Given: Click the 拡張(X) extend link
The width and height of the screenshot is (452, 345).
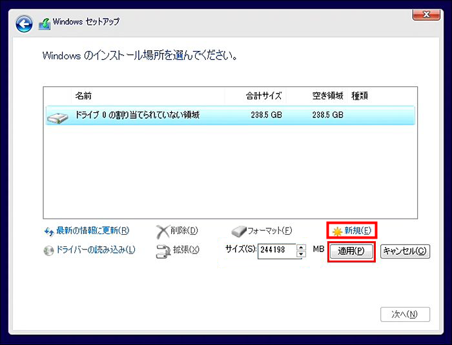Looking at the screenshot, I should [x=186, y=250].
